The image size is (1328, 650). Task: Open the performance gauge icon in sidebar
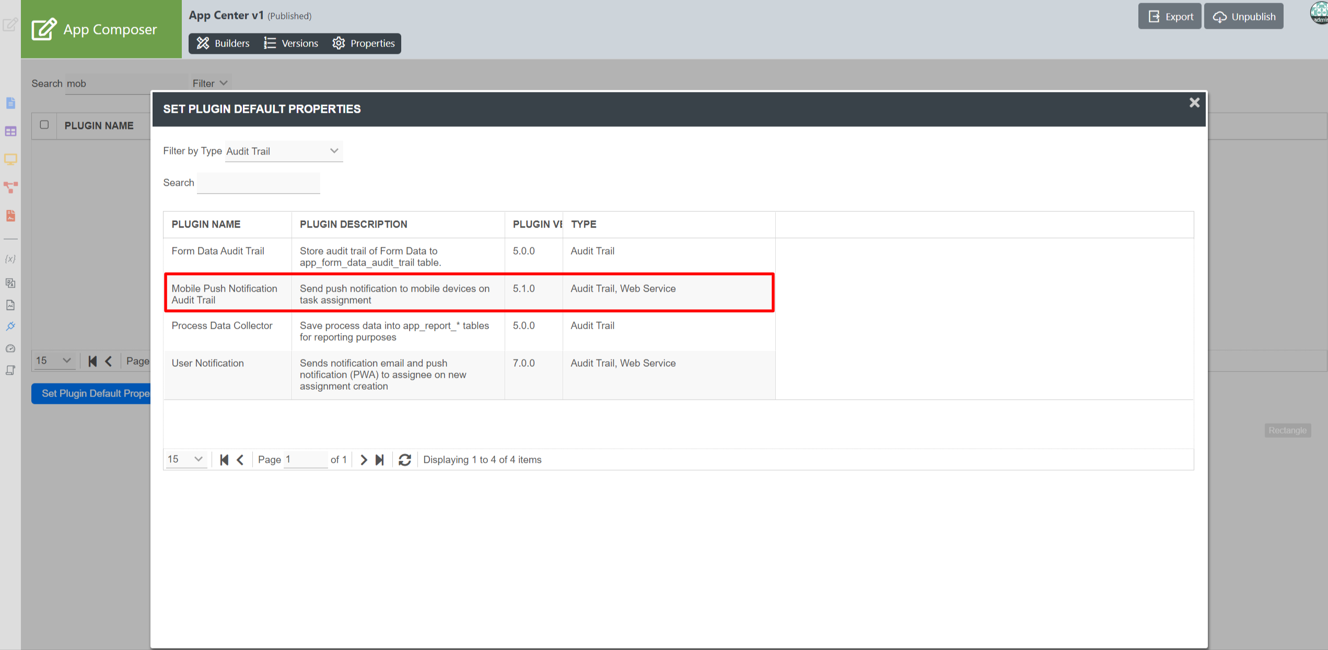tap(10, 348)
